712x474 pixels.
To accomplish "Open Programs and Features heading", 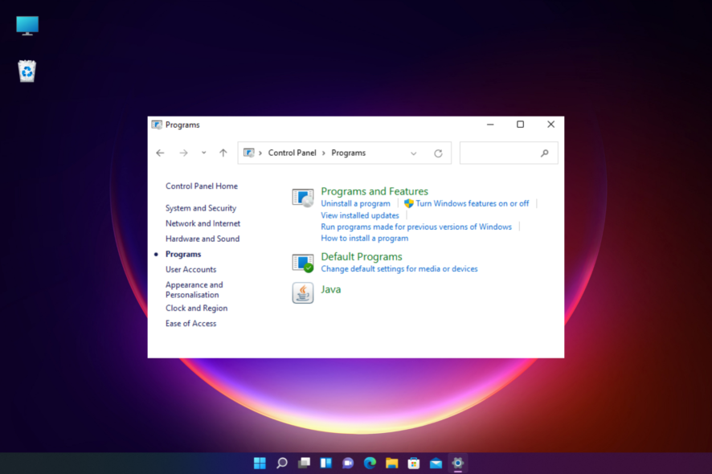I will (374, 191).
